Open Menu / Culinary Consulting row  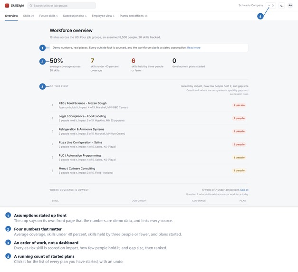(149, 170)
